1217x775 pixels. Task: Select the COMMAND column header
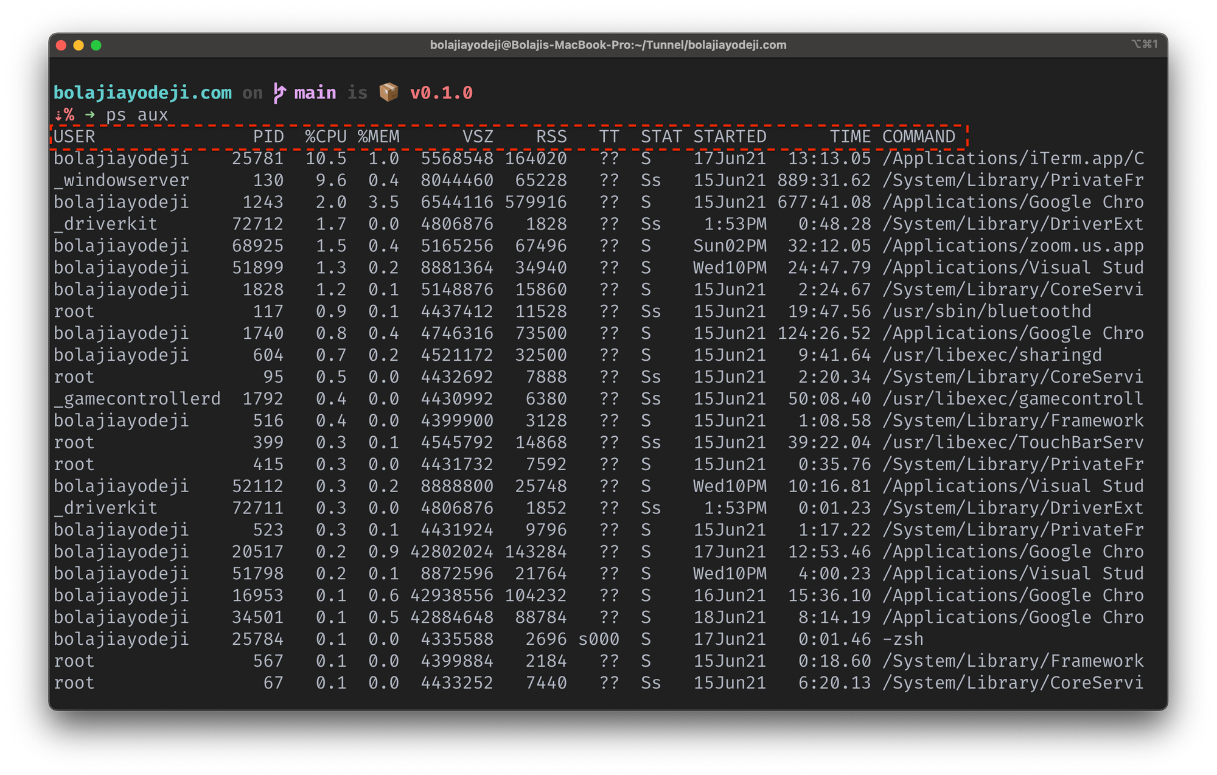918,136
